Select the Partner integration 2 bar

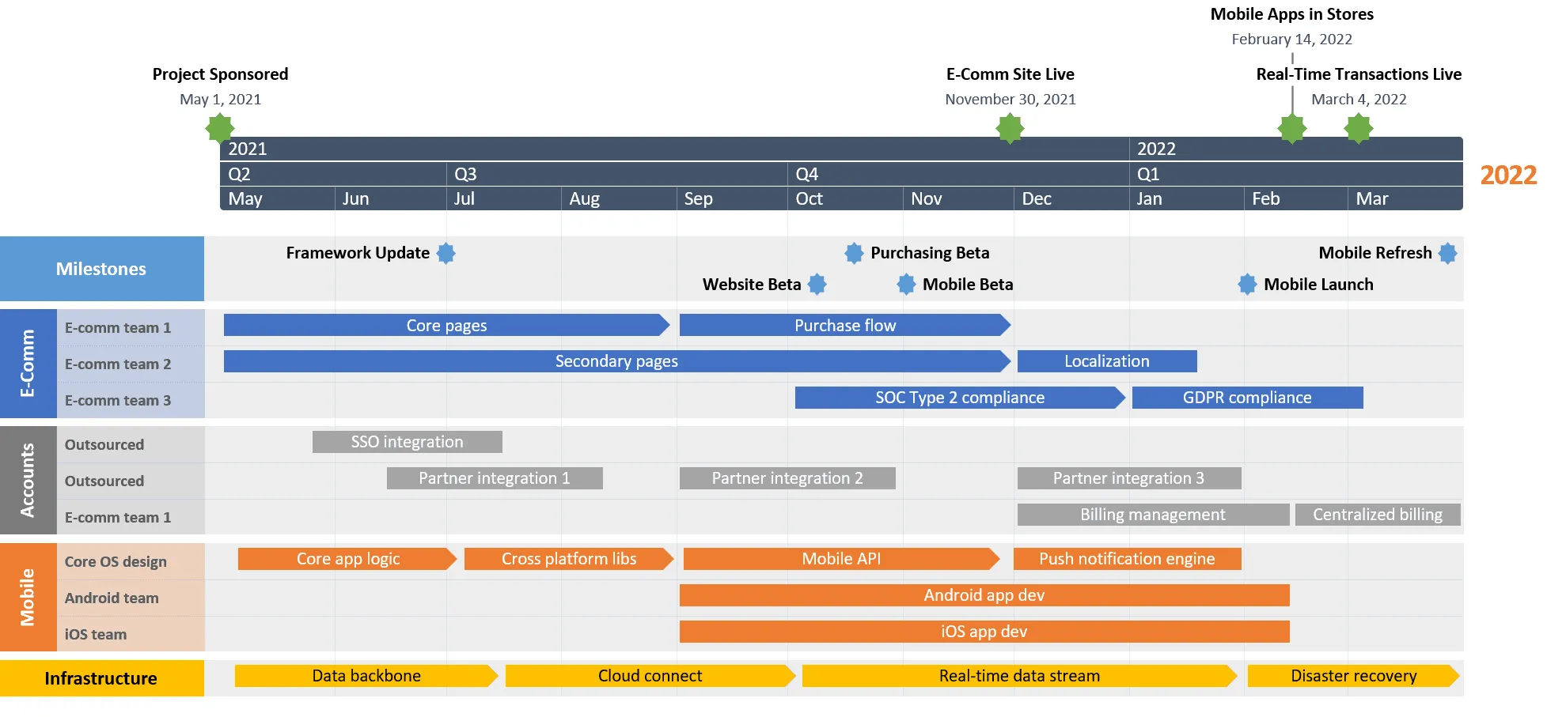pyautogui.click(x=787, y=478)
